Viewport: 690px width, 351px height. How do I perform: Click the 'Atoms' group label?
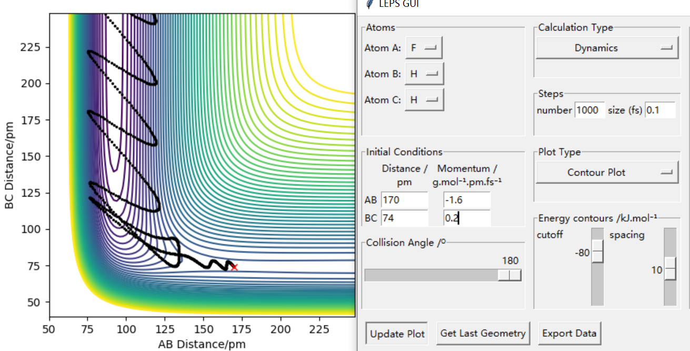coord(380,27)
